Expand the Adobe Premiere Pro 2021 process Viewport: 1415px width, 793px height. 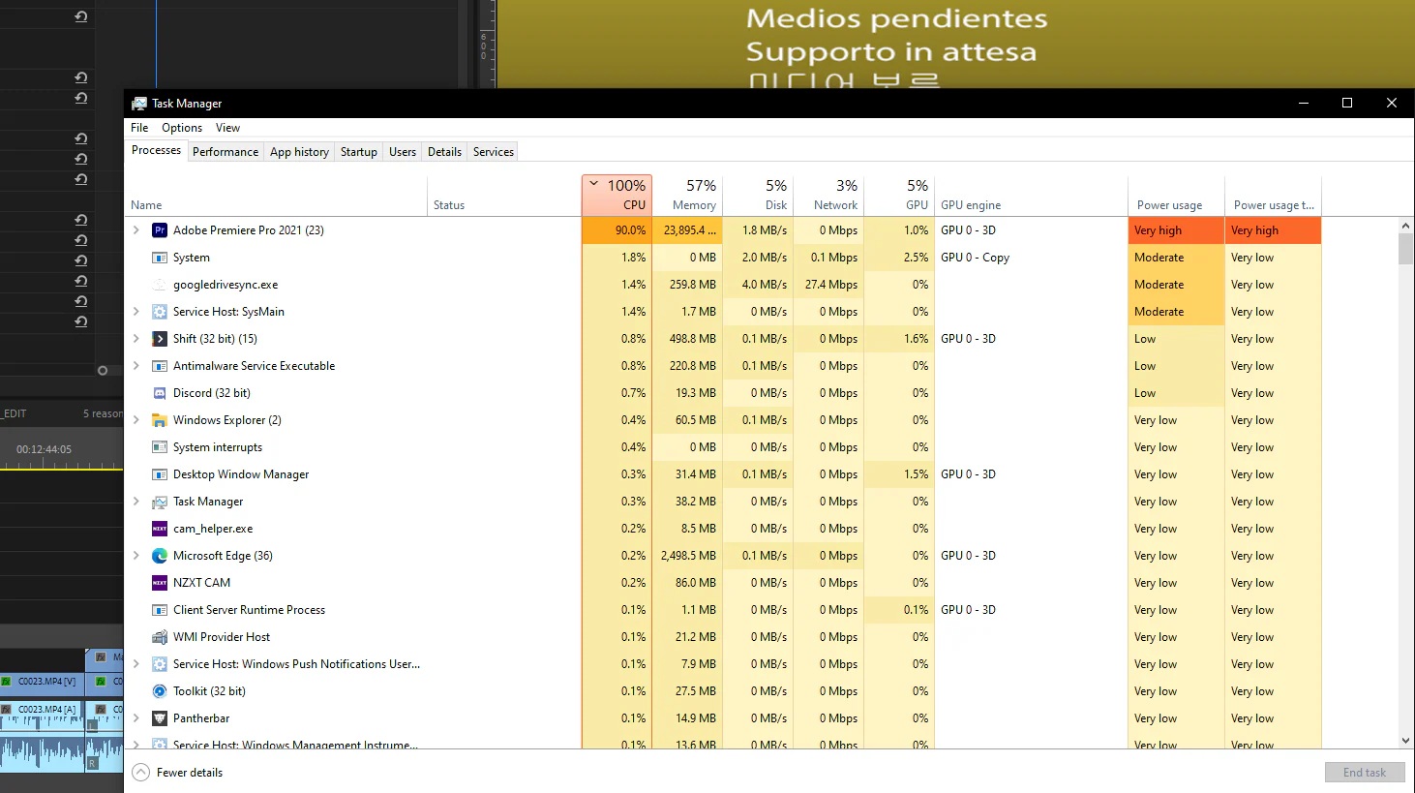coord(135,229)
